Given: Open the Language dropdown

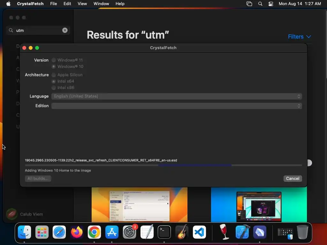Looking at the screenshot, I should pos(177,96).
